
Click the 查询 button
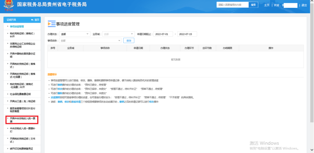[129, 41]
